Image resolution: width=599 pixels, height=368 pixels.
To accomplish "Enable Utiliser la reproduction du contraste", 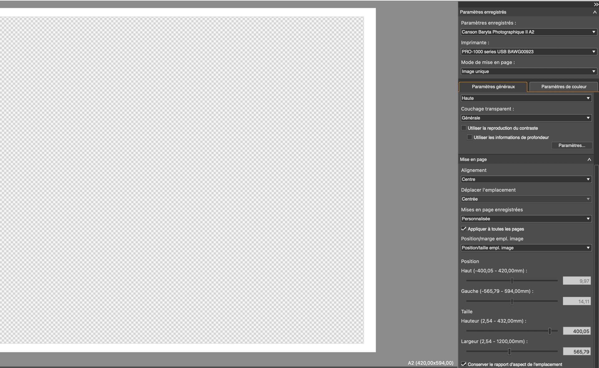I will (x=464, y=128).
